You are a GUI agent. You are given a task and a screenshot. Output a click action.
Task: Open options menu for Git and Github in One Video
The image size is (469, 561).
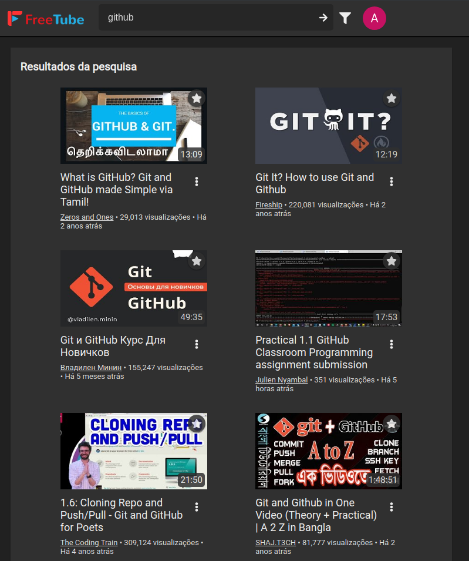[392, 507]
